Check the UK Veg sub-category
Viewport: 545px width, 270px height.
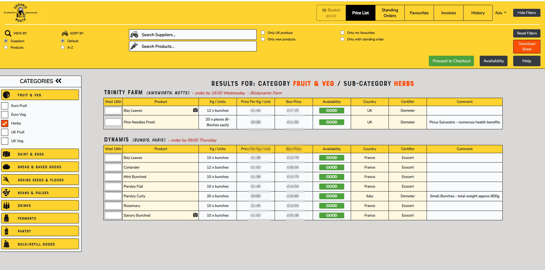tap(5, 141)
